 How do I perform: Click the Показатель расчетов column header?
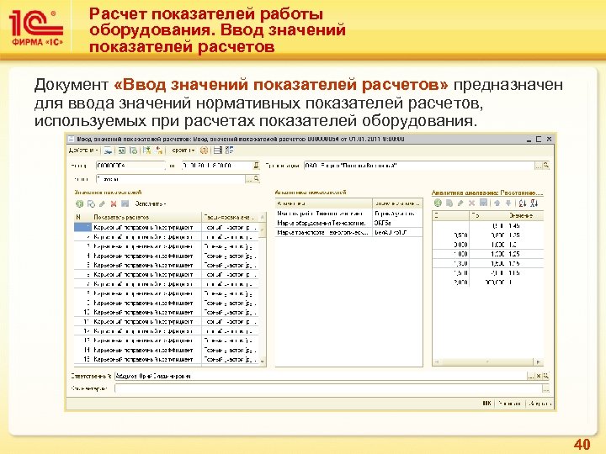click(146, 218)
